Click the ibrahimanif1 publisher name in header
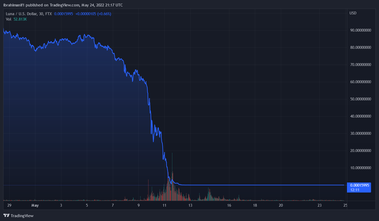 (14, 5)
